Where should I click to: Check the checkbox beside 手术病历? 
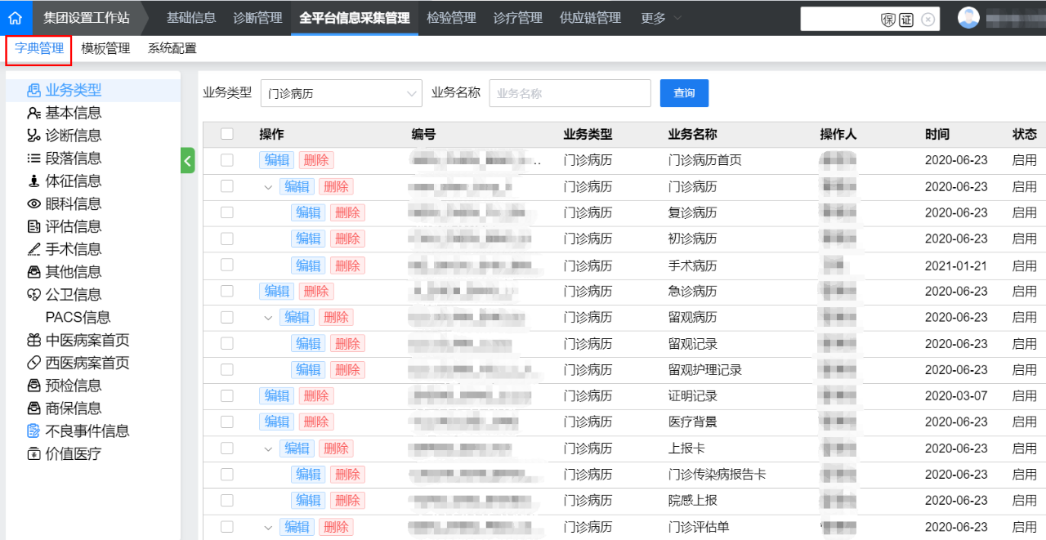(227, 265)
